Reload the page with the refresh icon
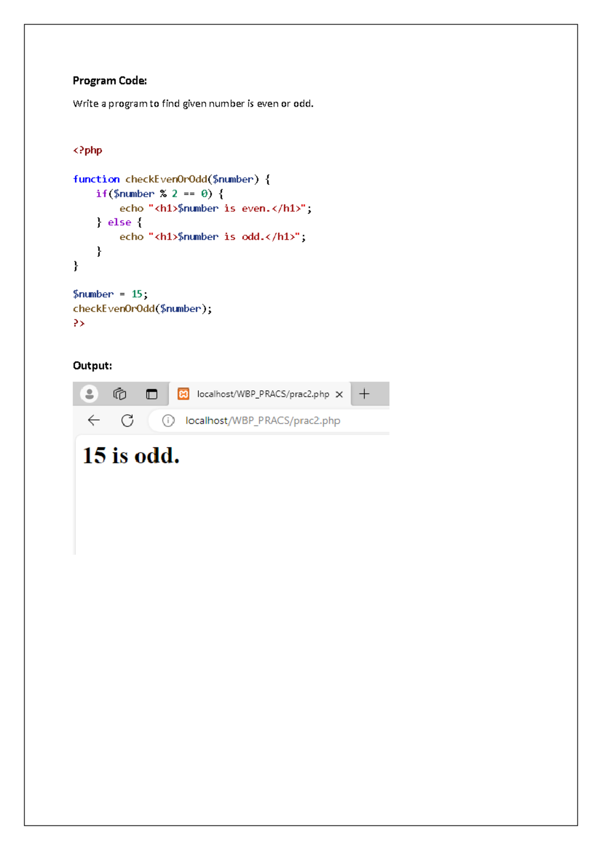Screen dimensions: 602x850 coord(127,420)
